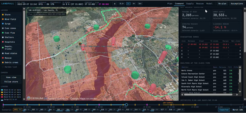246x113 pixels.
Task: Click the magenta timeline marker near 27 00:00Z
Action: pyautogui.click(x=99, y=105)
